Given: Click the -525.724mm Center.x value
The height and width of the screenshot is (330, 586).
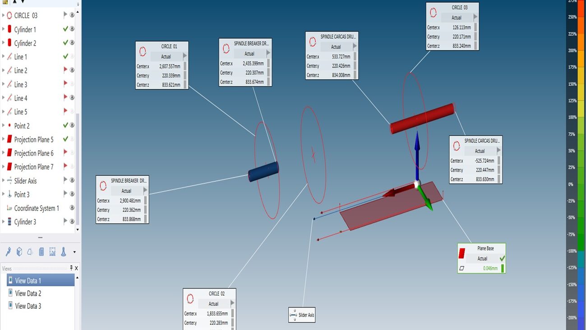Looking at the screenshot, I should 484,161.
